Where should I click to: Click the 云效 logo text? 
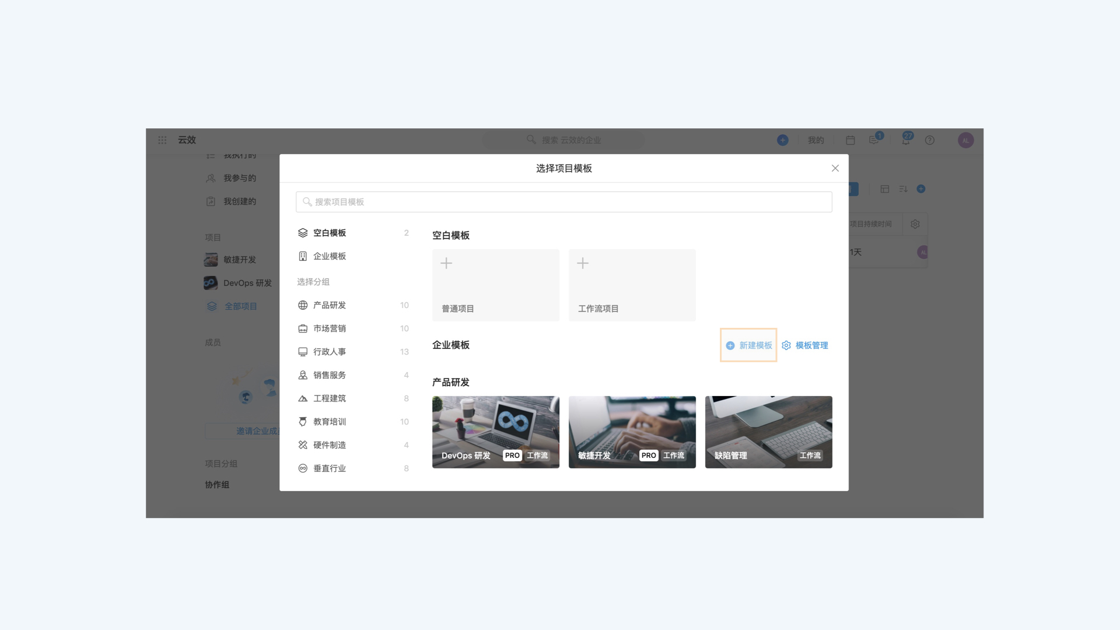point(187,140)
